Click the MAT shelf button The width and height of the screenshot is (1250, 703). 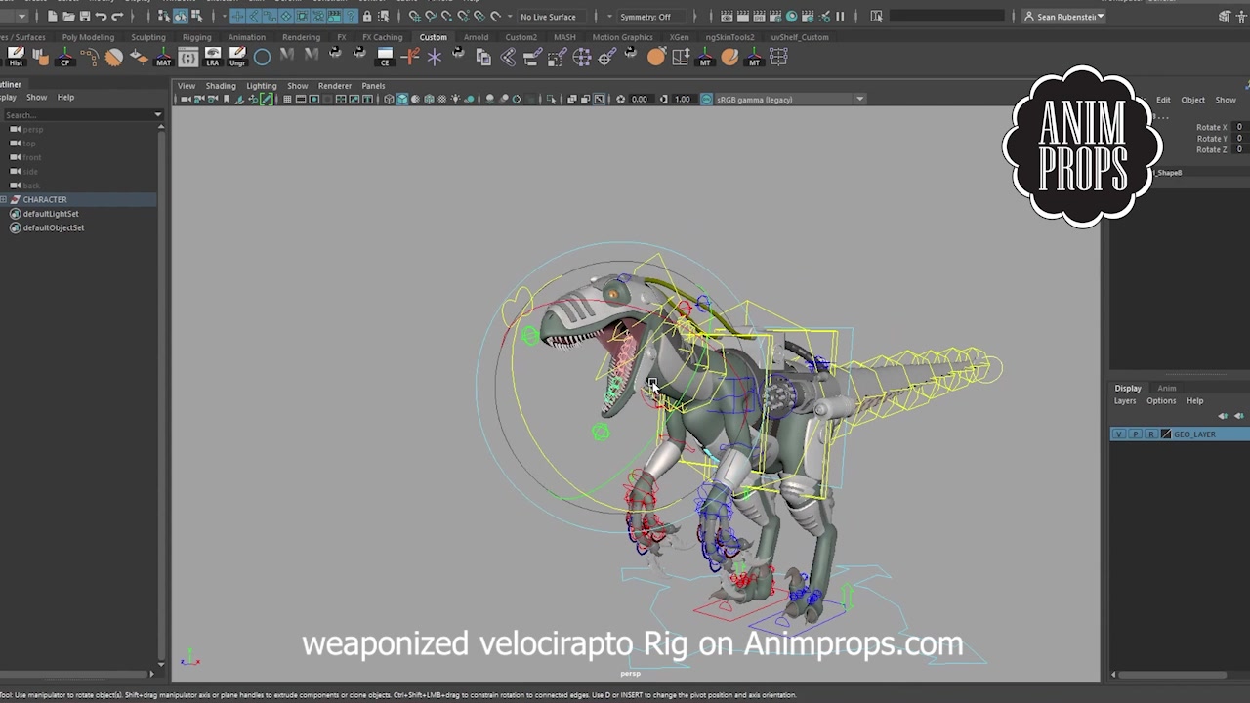pyautogui.click(x=163, y=57)
